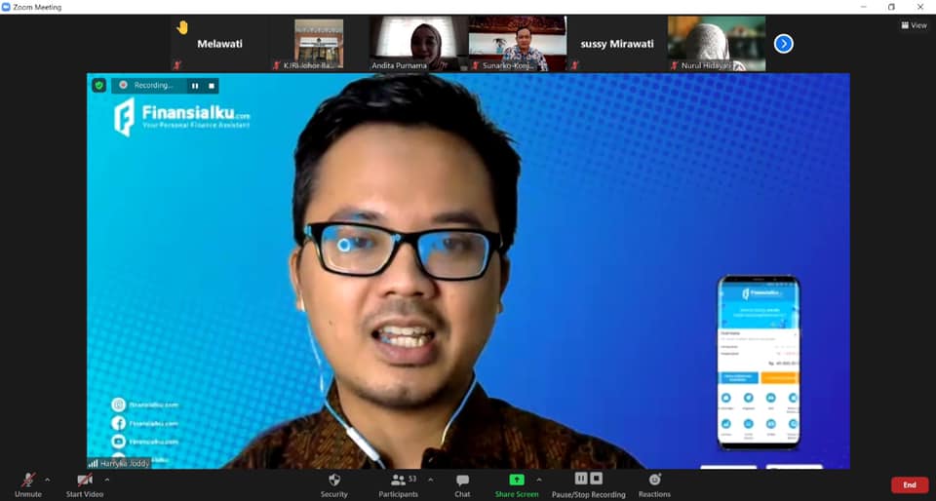
Task: Open the Security shield menu
Action: [333, 482]
